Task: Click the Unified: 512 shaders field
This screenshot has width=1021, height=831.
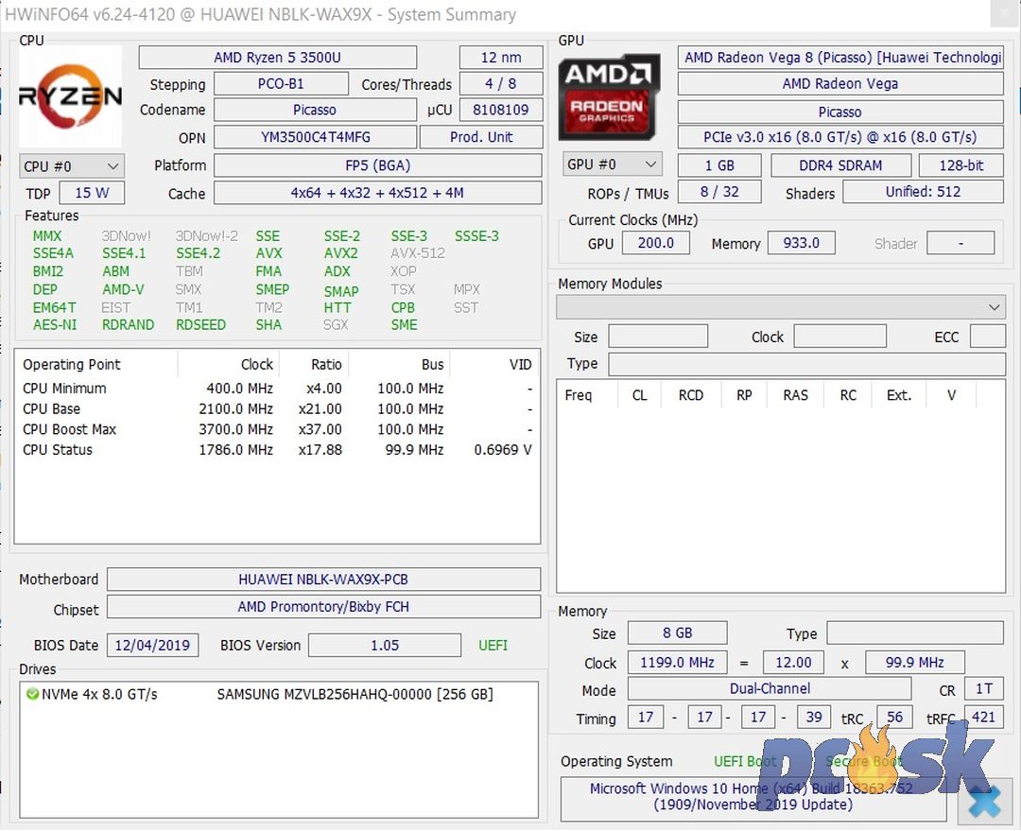Action: pos(924,192)
